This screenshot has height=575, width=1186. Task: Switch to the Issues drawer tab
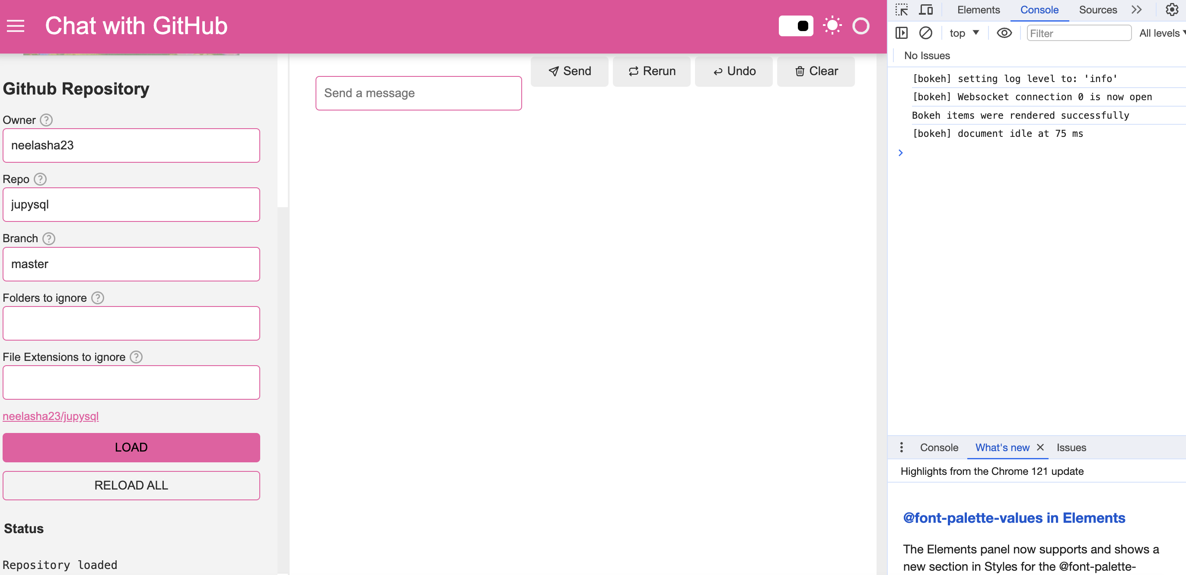(x=1071, y=448)
